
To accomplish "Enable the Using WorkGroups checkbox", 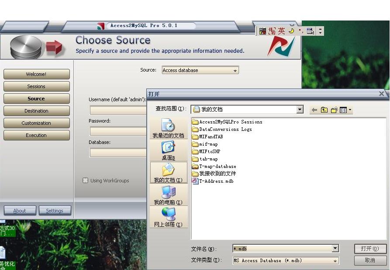I will tap(85, 180).
